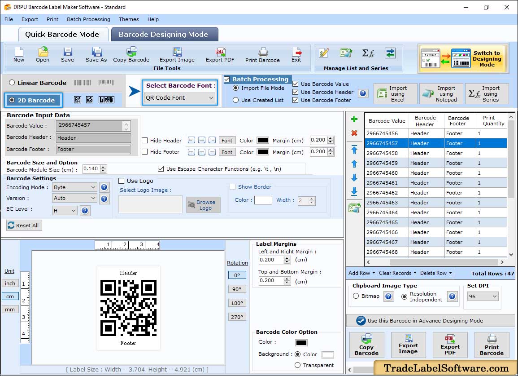
Task: Choose the Save As toolbar icon
Action: (96, 55)
